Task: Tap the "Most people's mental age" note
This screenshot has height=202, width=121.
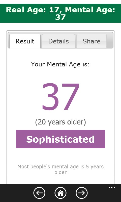Action: click(60, 169)
